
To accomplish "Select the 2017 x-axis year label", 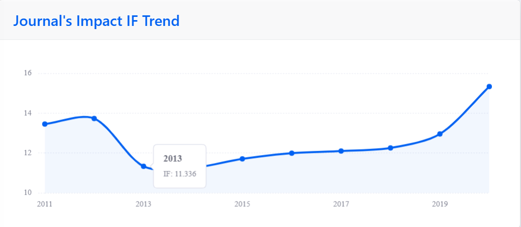I will (x=341, y=204).
